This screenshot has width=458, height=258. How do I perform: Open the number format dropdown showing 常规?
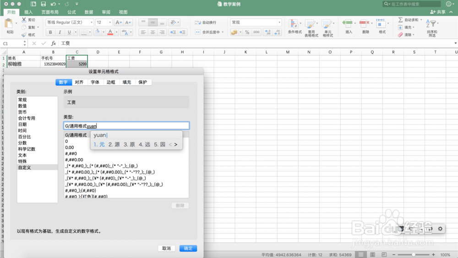pos(279,22)
